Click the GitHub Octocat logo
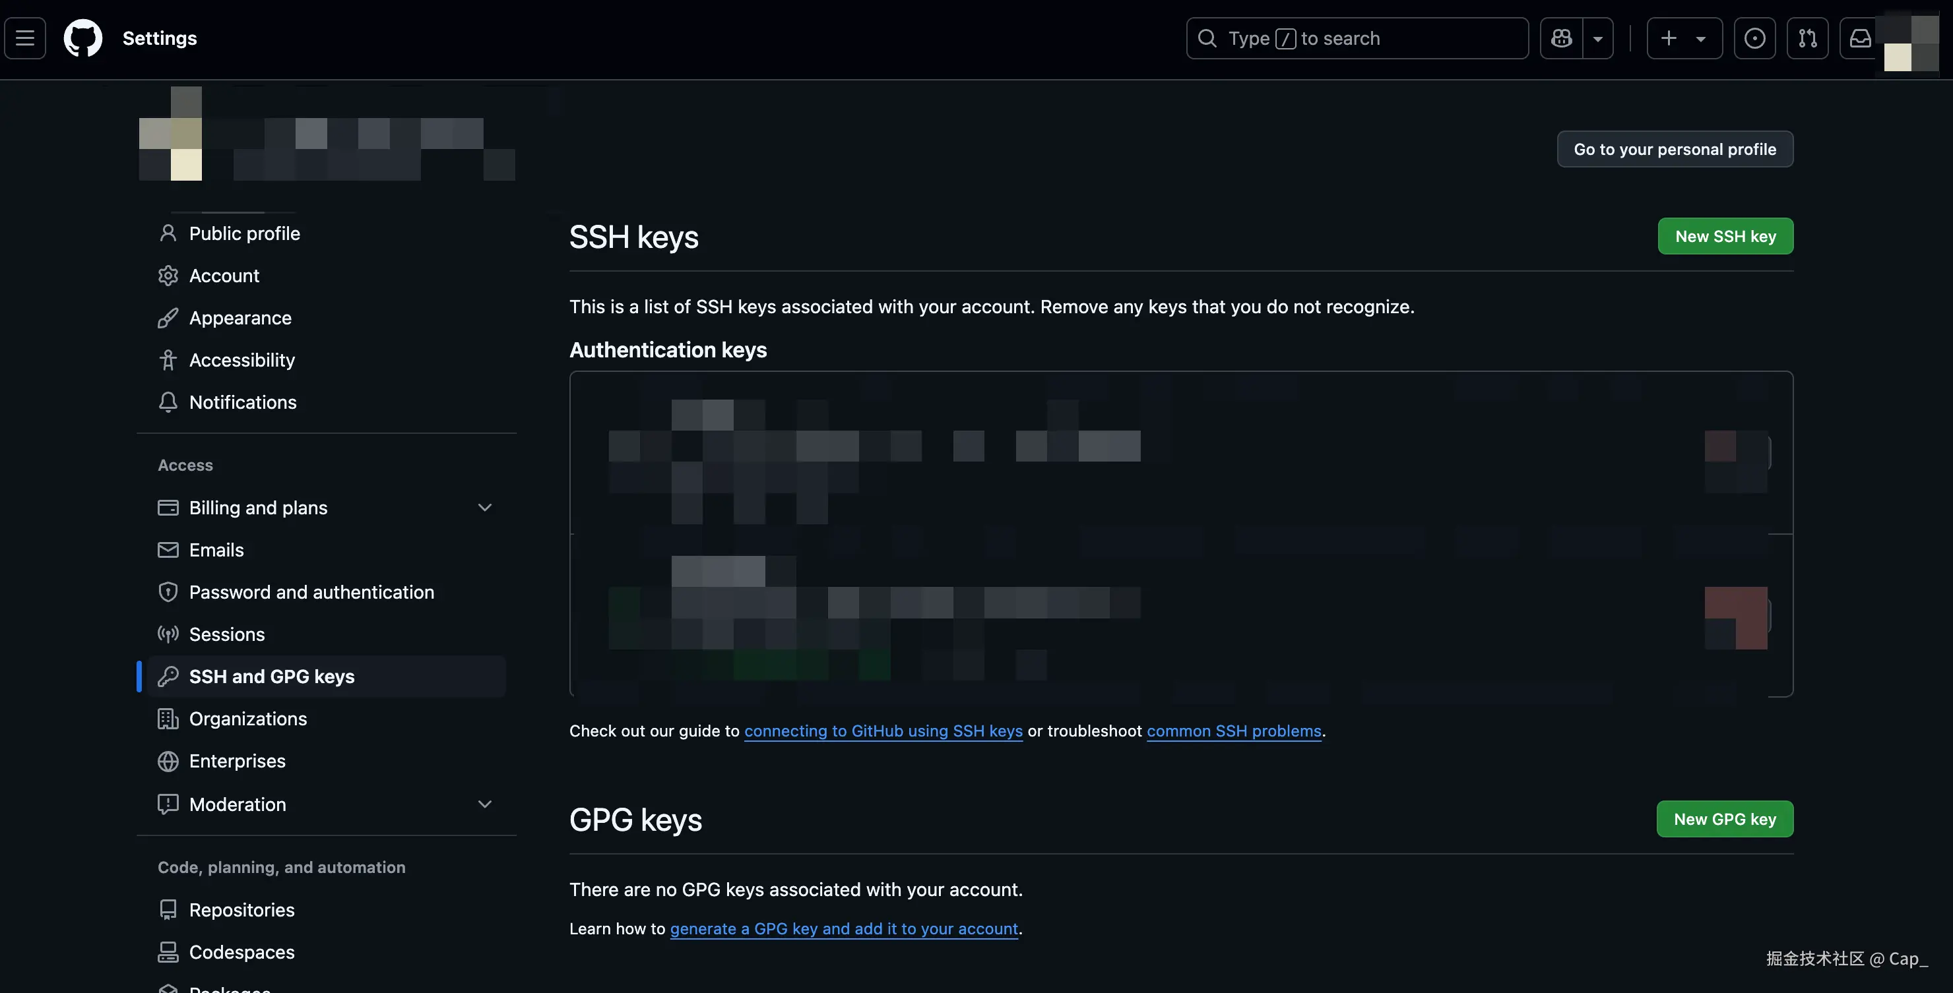 point(82,38)
